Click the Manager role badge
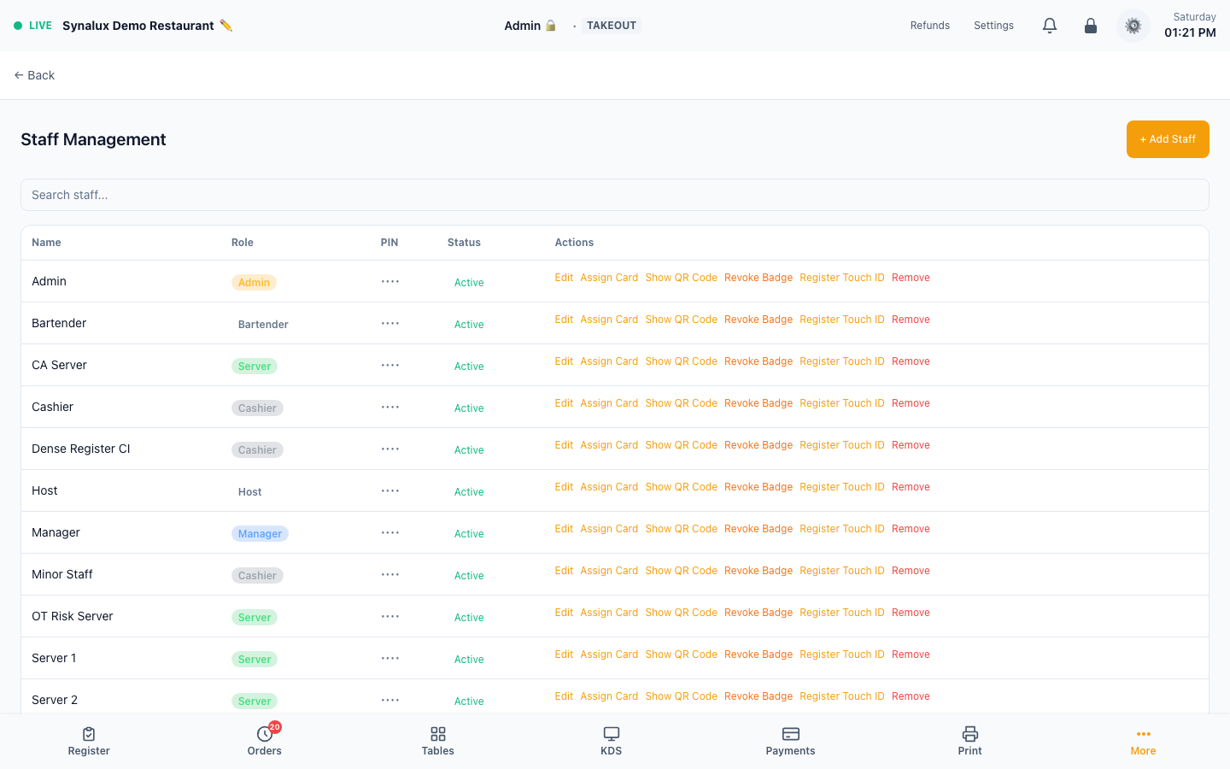 click(260, 533)
